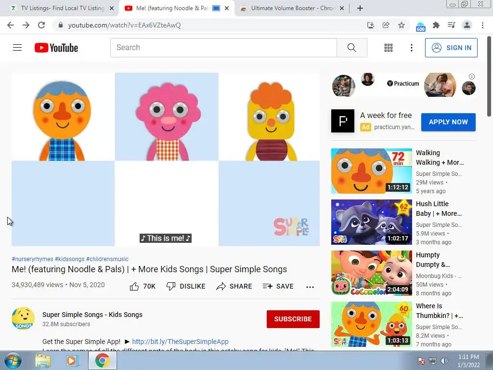
Task: Click the ad info icon
Action: point(472,77)
